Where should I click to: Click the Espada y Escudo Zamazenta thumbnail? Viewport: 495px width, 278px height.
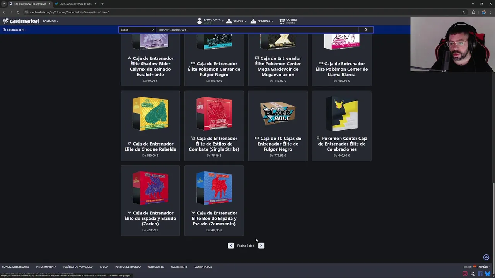[214, 188]
